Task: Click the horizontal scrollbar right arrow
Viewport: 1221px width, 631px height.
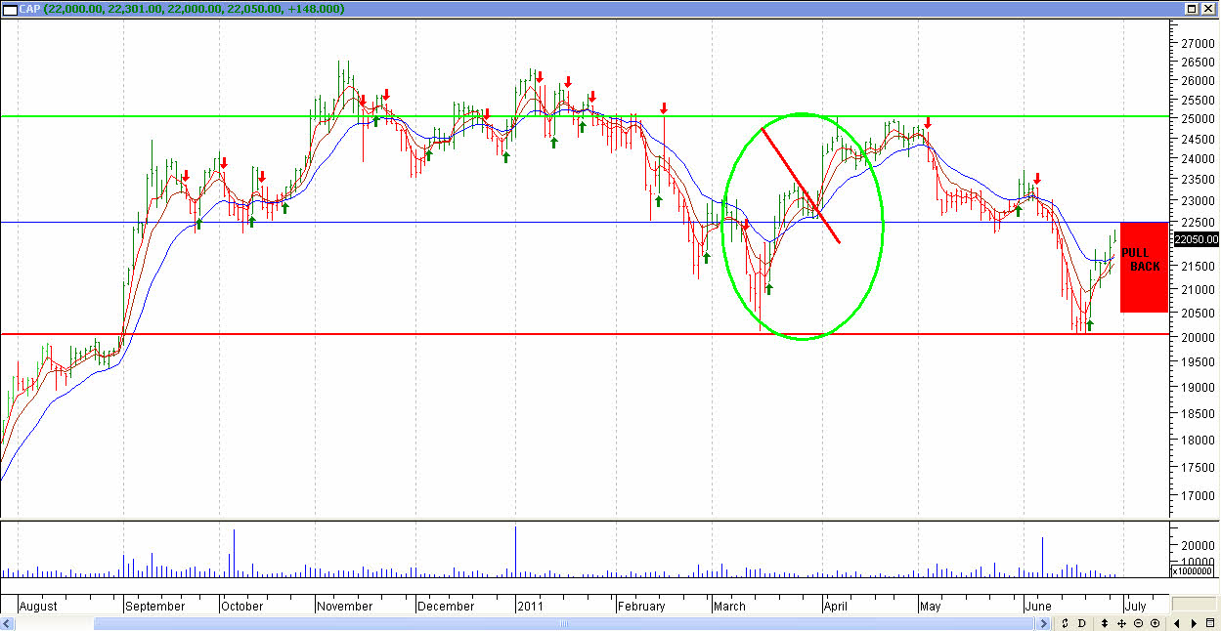Action: pos(1043,623)
